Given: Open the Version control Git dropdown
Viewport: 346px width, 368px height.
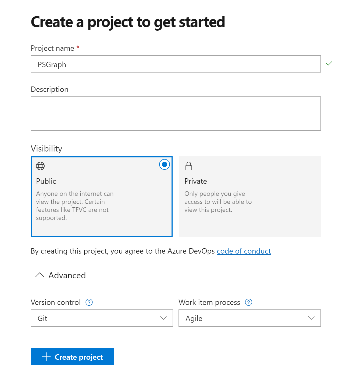Looking at the screenshot, I should (x=102, y=318).
